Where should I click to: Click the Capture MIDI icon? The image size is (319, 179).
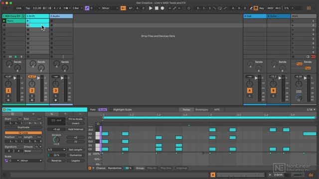[x=184, y=8]
